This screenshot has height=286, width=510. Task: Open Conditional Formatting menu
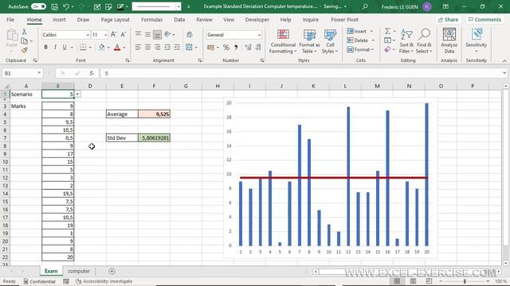pyautogui.click(x=283, y=41)
